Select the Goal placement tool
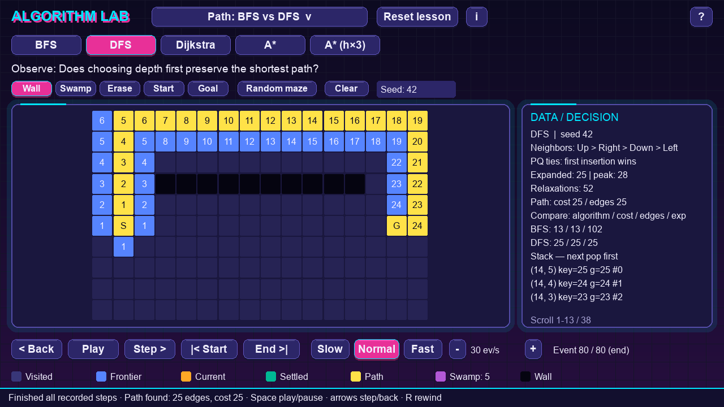724x407 pixels. [x=208, y=89]
